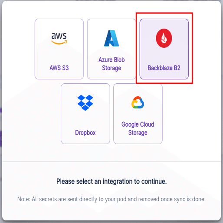Click the Google Cloud logo icon

pyautogui.click(x=138, y=102)
